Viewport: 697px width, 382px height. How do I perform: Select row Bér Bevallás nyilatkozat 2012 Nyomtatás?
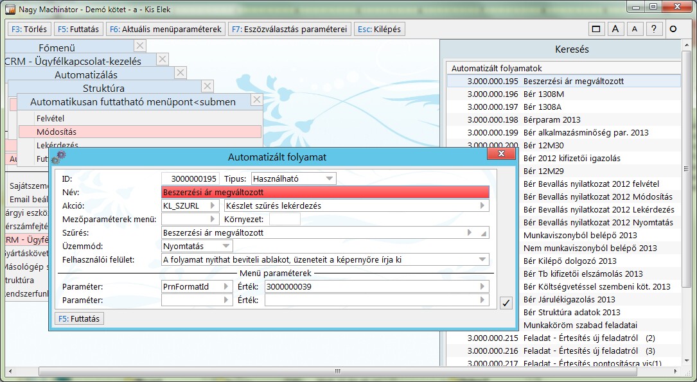pos(599,223)
